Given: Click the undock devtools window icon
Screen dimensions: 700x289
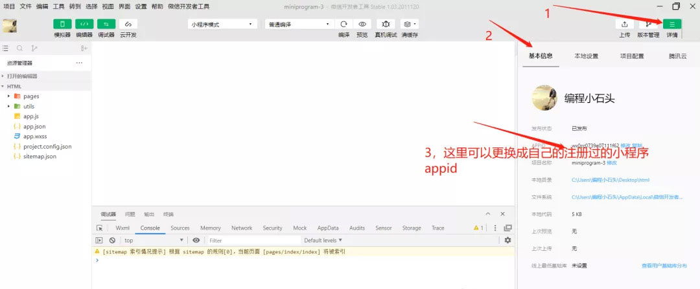Looking at the screenshot, I should pyautogui.click(x=507, y=228).
